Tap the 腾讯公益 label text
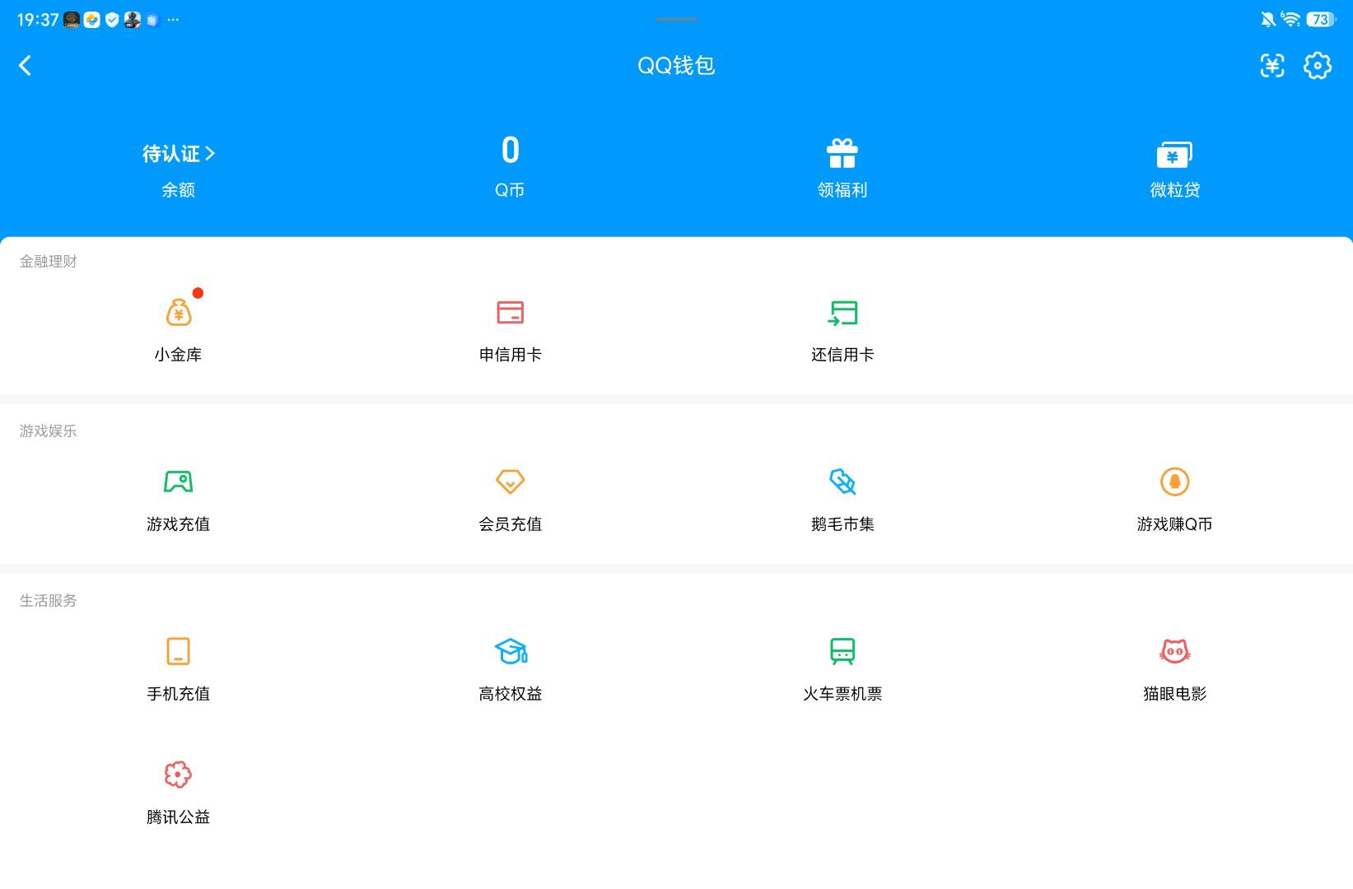 178,817
